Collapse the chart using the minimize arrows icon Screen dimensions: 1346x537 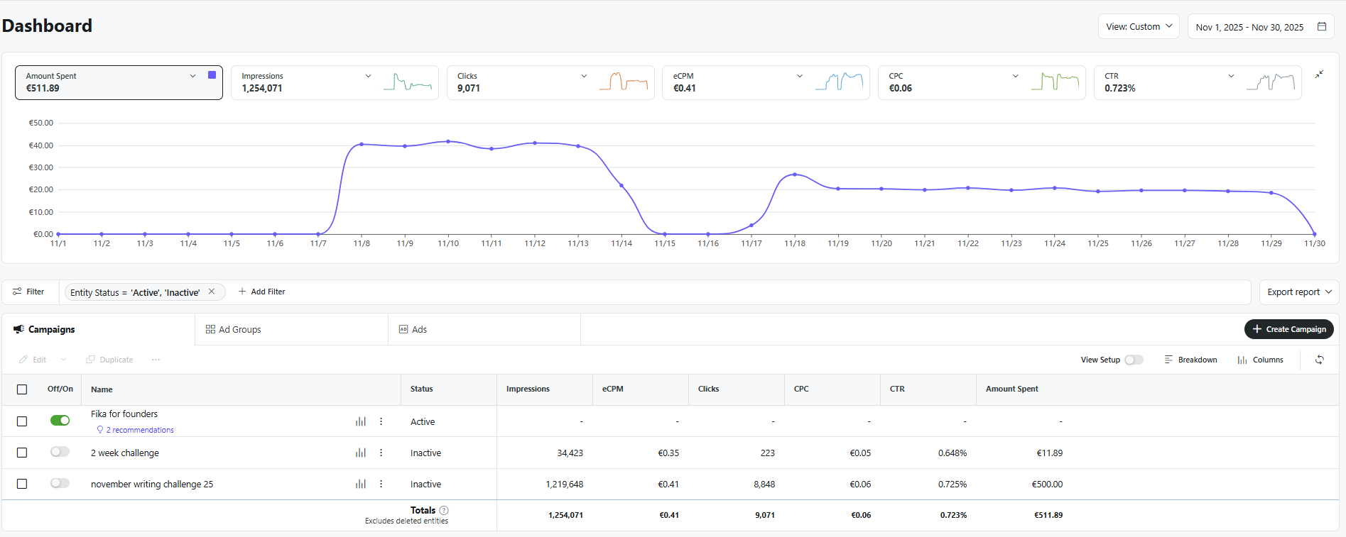1319,74
